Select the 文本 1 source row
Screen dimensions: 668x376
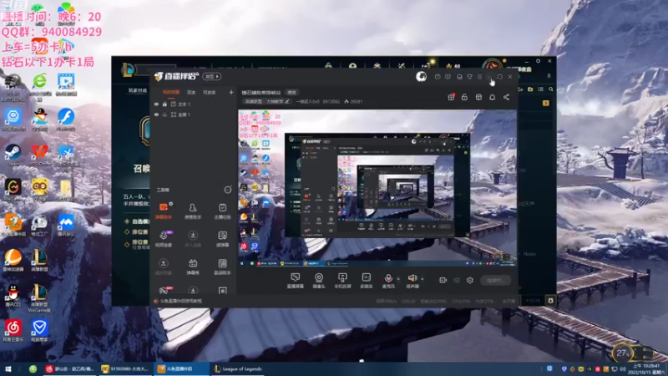click(x=195, y=104)
